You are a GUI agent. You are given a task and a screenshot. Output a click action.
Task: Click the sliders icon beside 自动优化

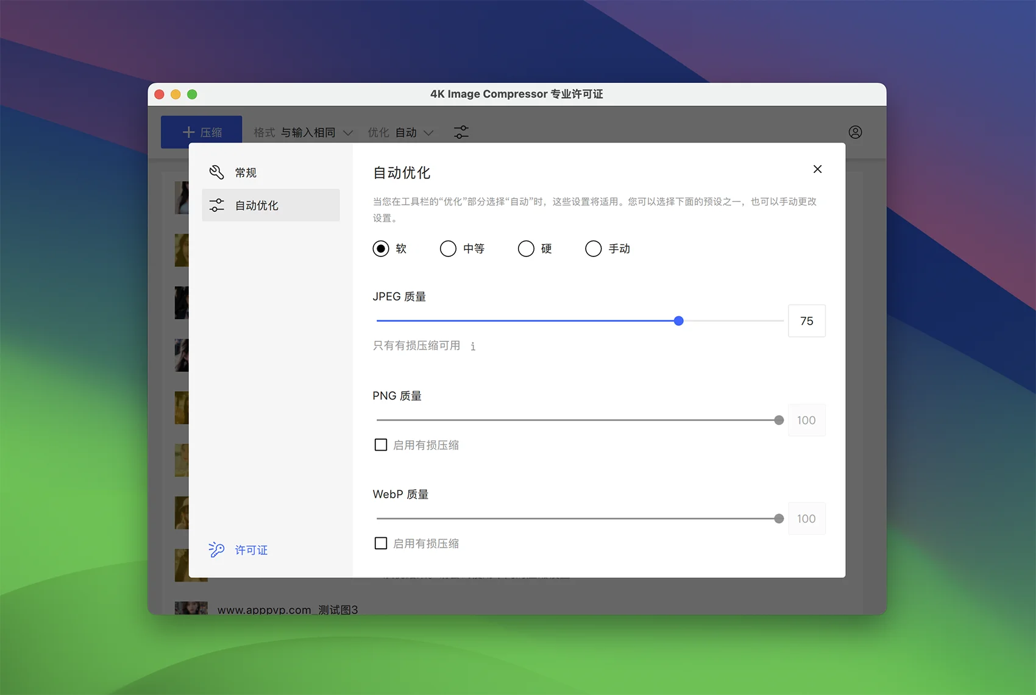pos(216,205)
